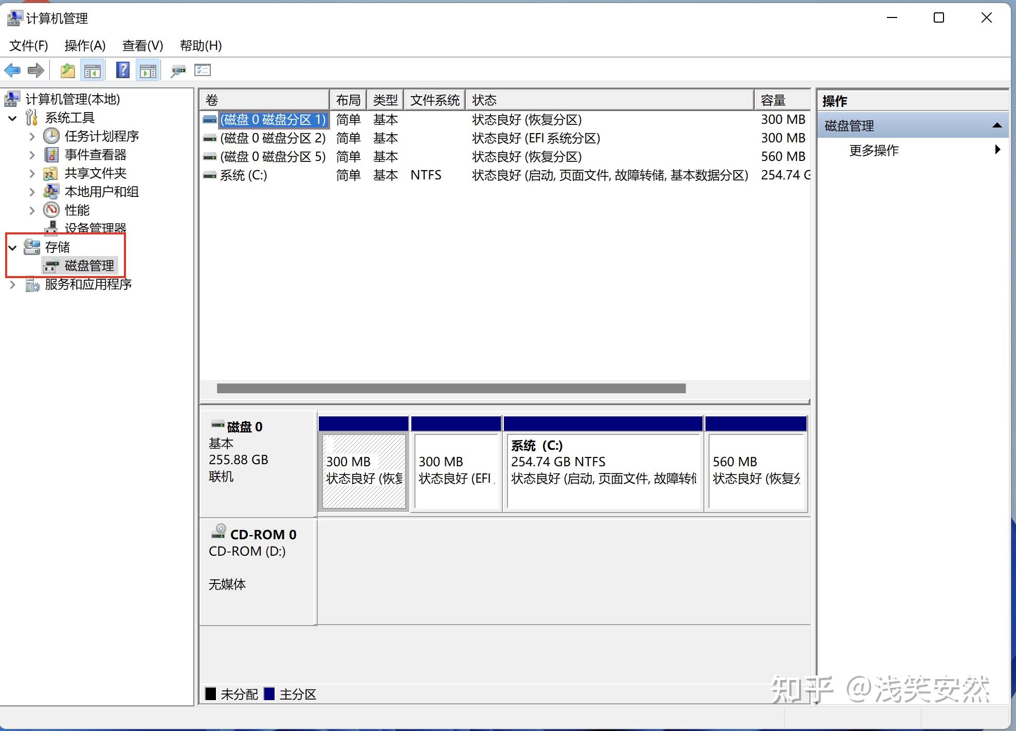Viewport: 1016px width, 731px height.
Task: Collapse the 系统工具 tree node
Action: 12,118
